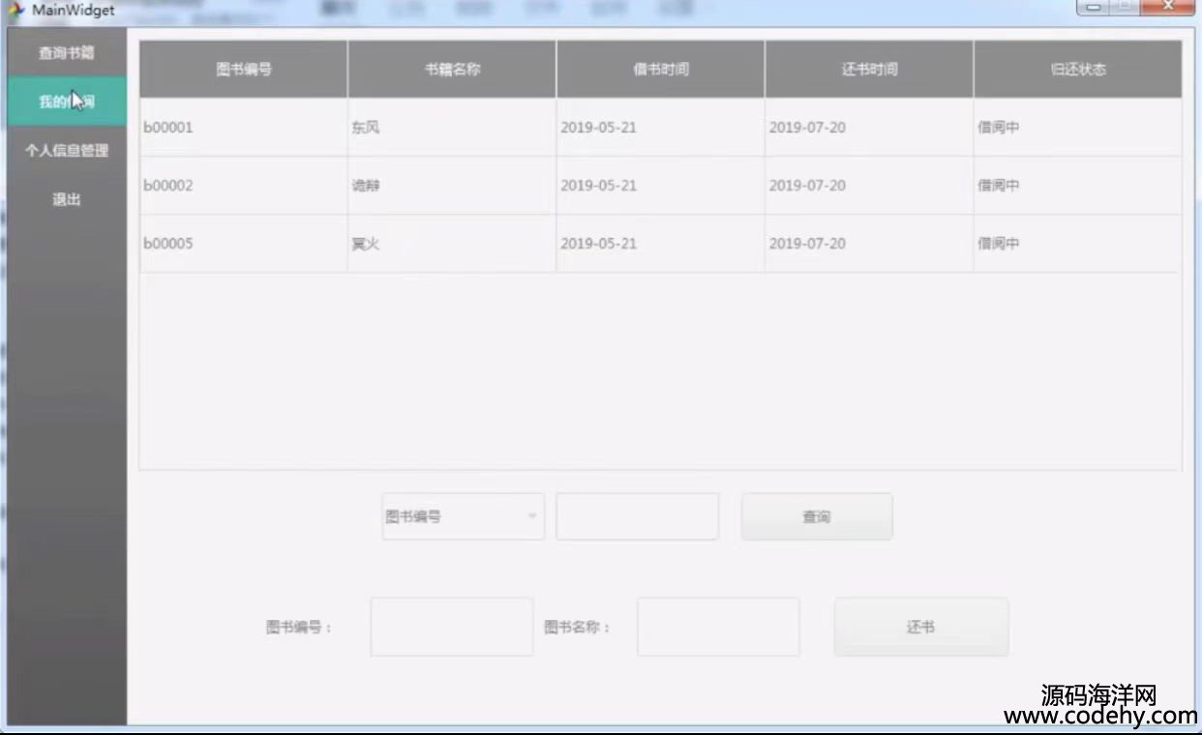Click 退出 in the sidebar to log out
The image size is (1202, 735).
pos(67,200)
